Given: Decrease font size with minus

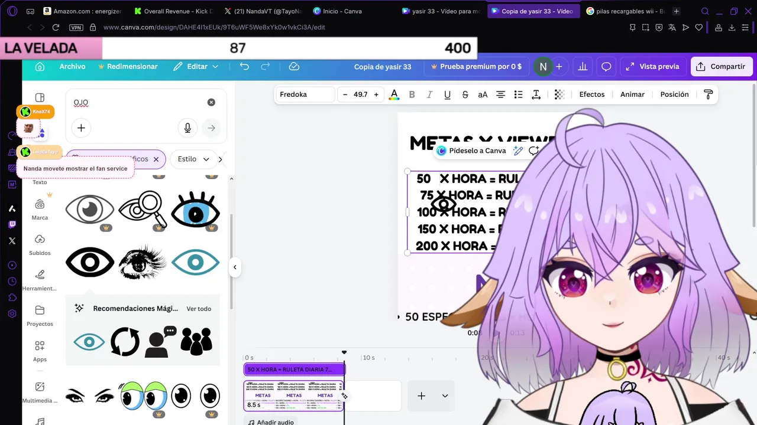Looking at the screenshot, I should (x=345, y=94).
